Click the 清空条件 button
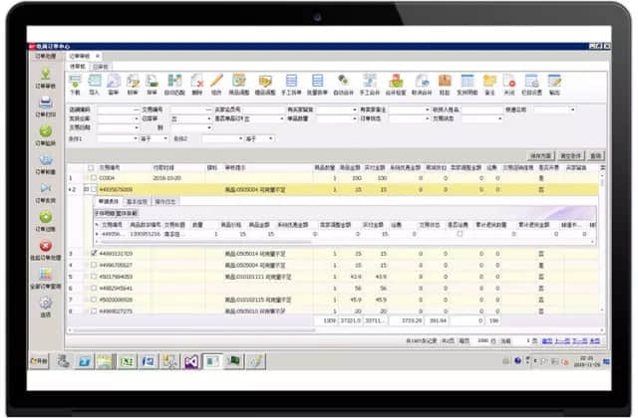638x418 pixels. [570, 155]
